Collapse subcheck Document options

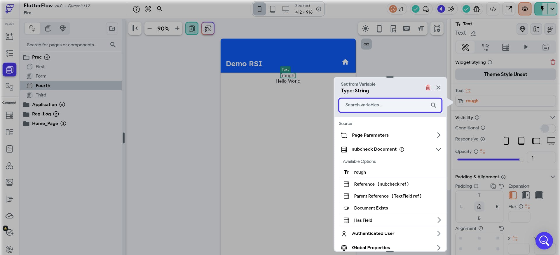pos(438,149)
